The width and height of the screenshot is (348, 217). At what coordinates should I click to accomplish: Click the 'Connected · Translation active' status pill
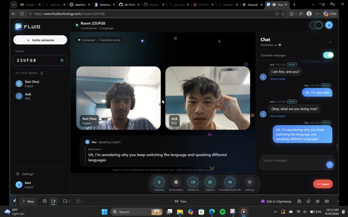[99, 40]
